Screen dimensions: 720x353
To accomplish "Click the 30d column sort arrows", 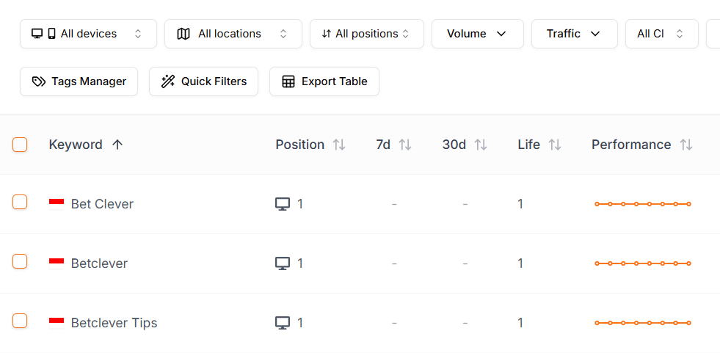I will (481, 145).
